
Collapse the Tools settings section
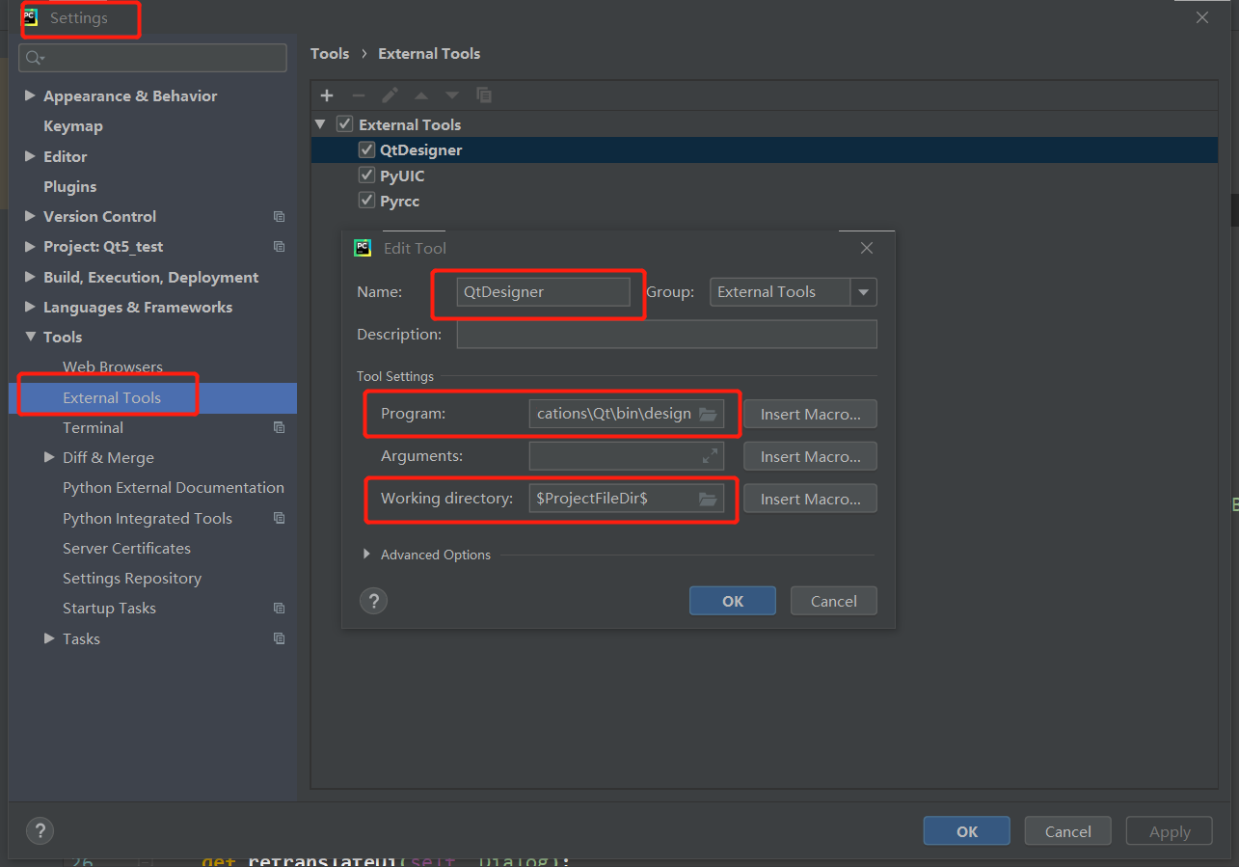click(30, 337)
